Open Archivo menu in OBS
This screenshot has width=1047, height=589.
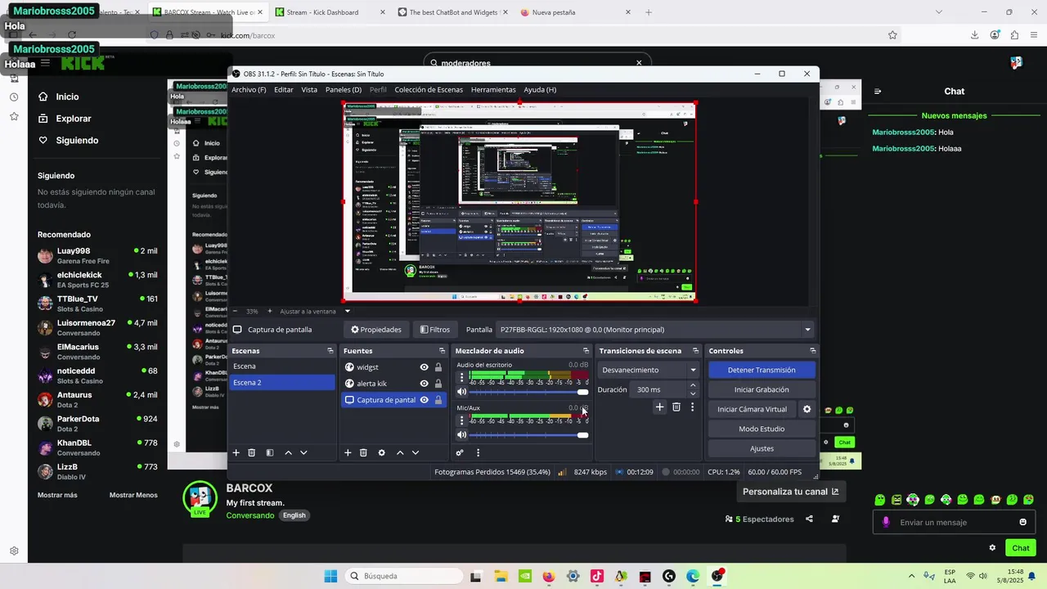pos(249,90)
